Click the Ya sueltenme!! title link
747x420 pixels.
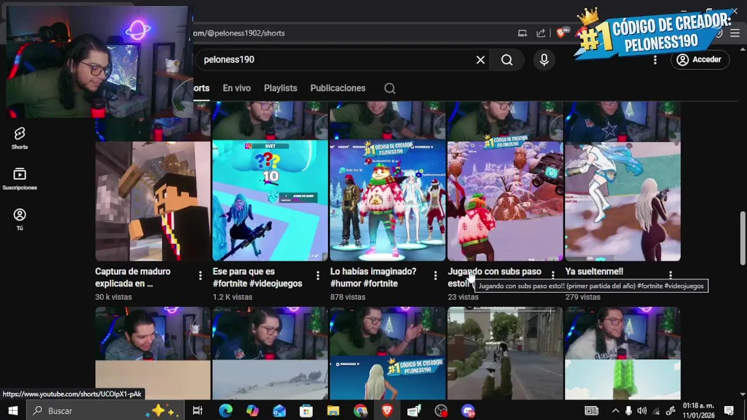pyautogui.click(x=594, y=271)
